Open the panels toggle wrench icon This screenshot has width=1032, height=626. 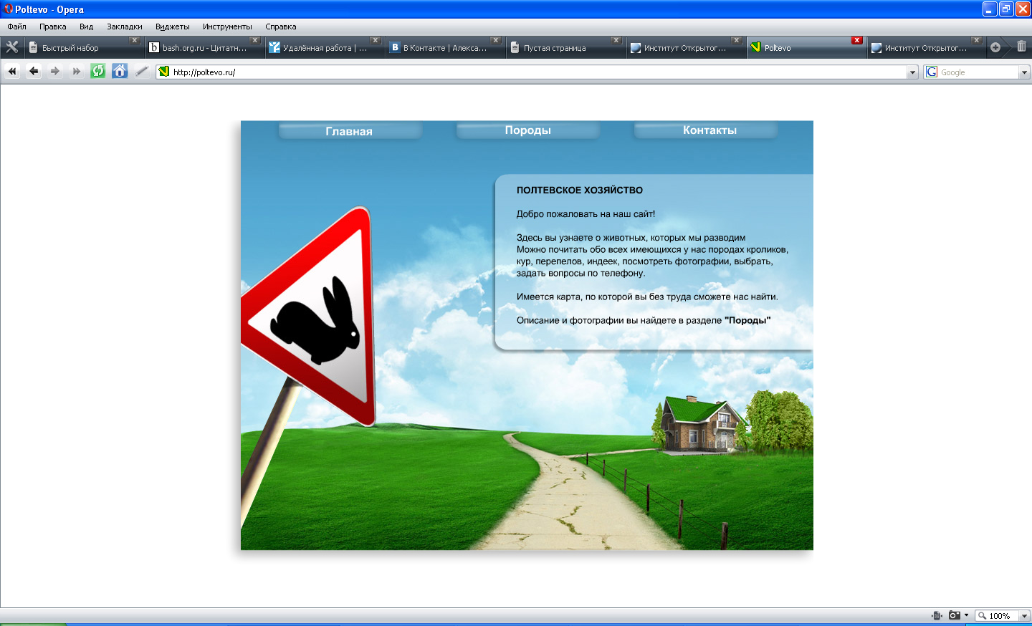coord(12,47)
